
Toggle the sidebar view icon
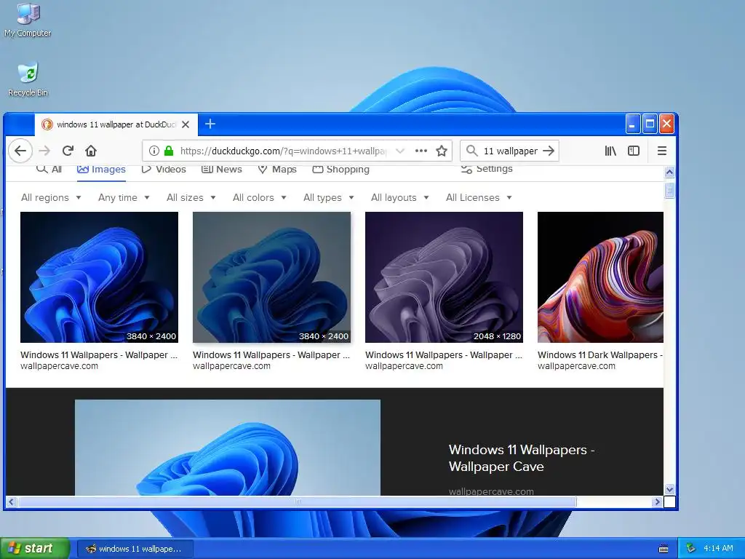634,151
